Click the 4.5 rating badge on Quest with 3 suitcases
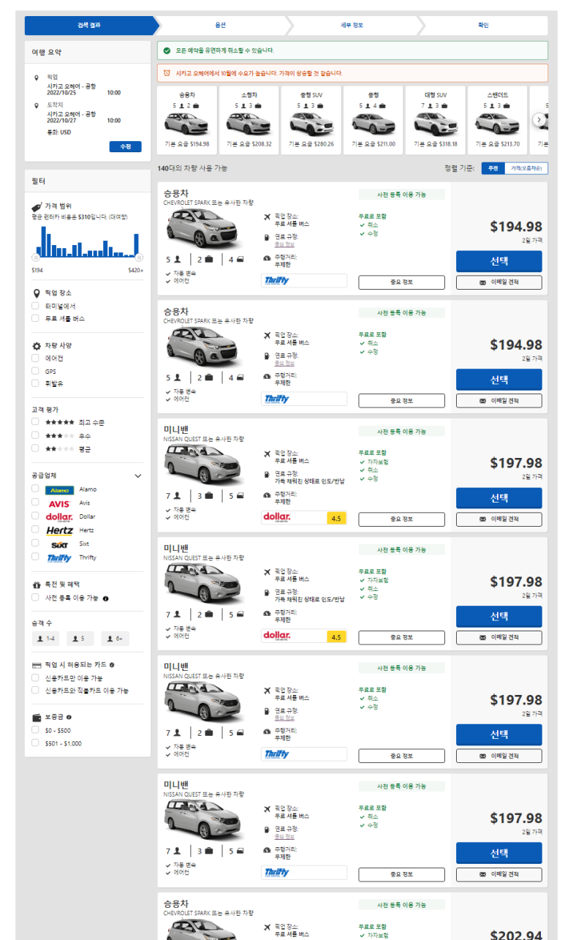The image size is (565, 940). [336, 519]
